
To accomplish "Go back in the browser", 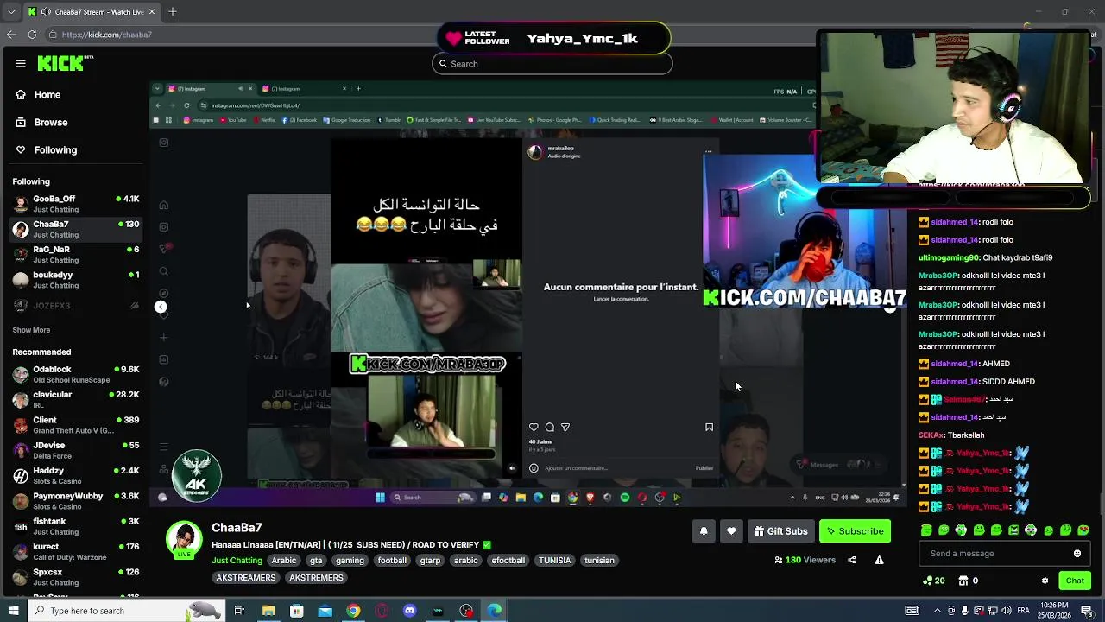I will 11,35.
